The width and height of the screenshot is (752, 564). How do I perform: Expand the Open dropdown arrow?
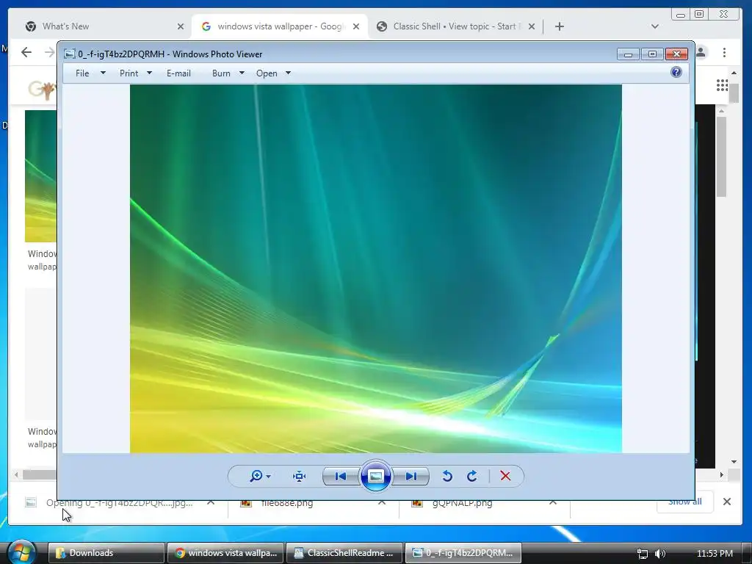[x=288, y=73]
